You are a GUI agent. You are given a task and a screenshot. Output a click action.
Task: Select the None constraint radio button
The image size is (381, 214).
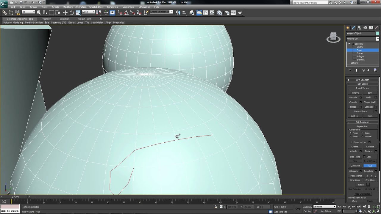point(351,133)
